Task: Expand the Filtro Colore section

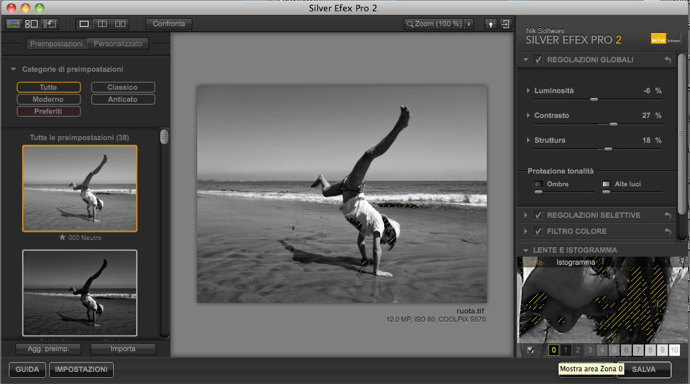Action: 526,231
